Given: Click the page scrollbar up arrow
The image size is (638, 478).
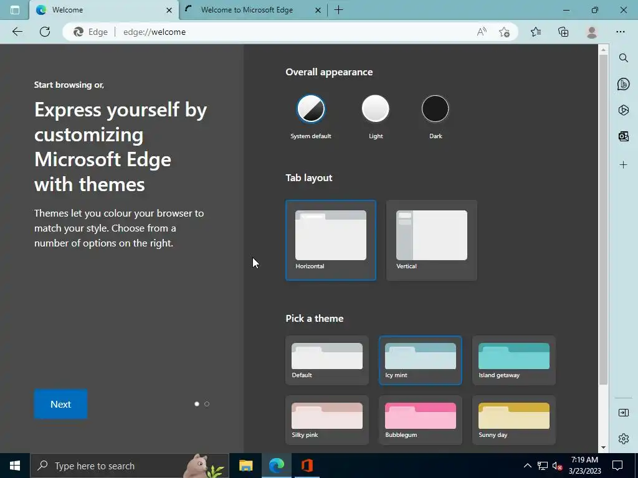Looking at the screenshot, I should click(603, 50).
